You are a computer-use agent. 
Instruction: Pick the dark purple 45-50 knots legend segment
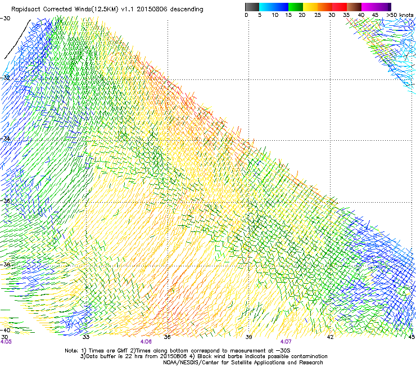coord(383,7)
